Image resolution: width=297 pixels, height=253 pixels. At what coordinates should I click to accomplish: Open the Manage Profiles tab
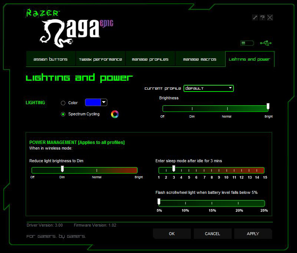(x=150, y=59)
